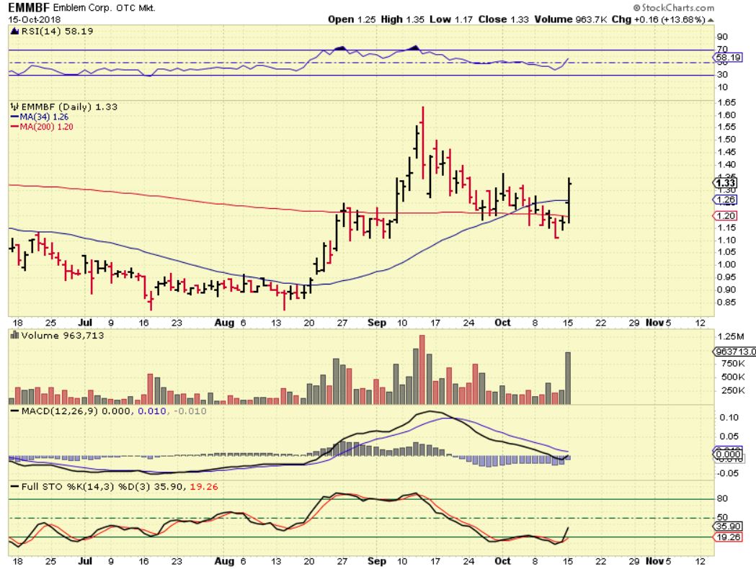Click the latest Oct 15 price bar
Screen dimensions: 756x569
(x=569, y=200)
